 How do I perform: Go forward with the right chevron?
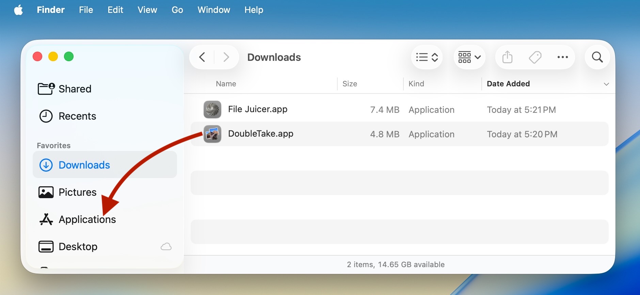click(226, 57)
